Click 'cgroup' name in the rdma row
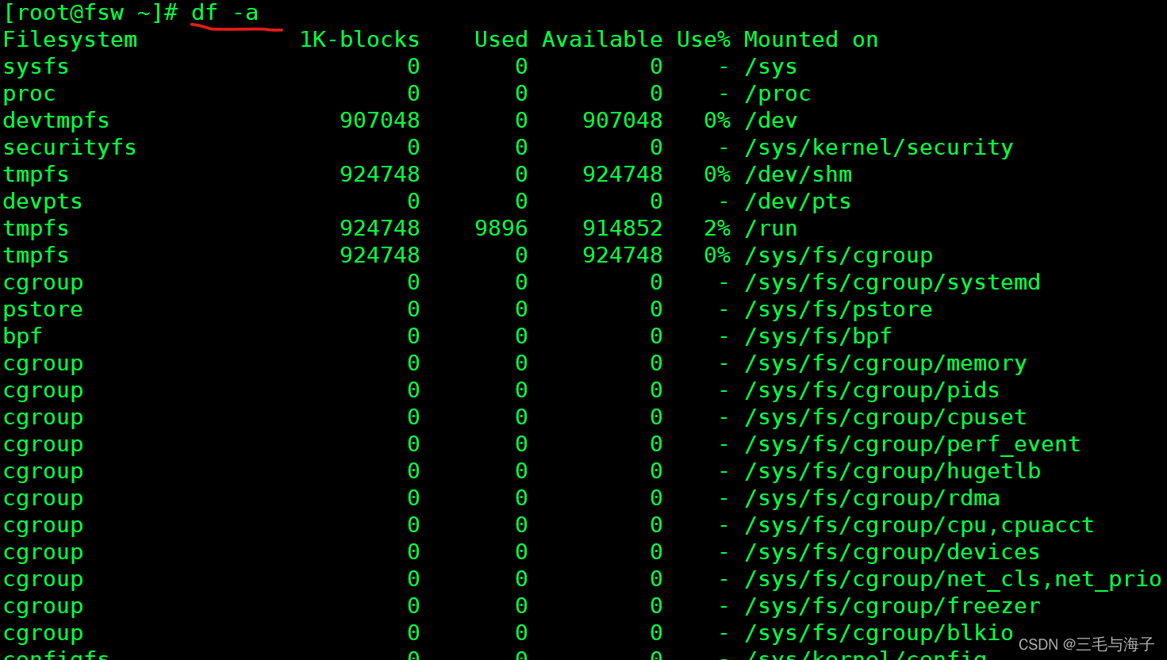1167x660 pixels. (x=43, y=498)
